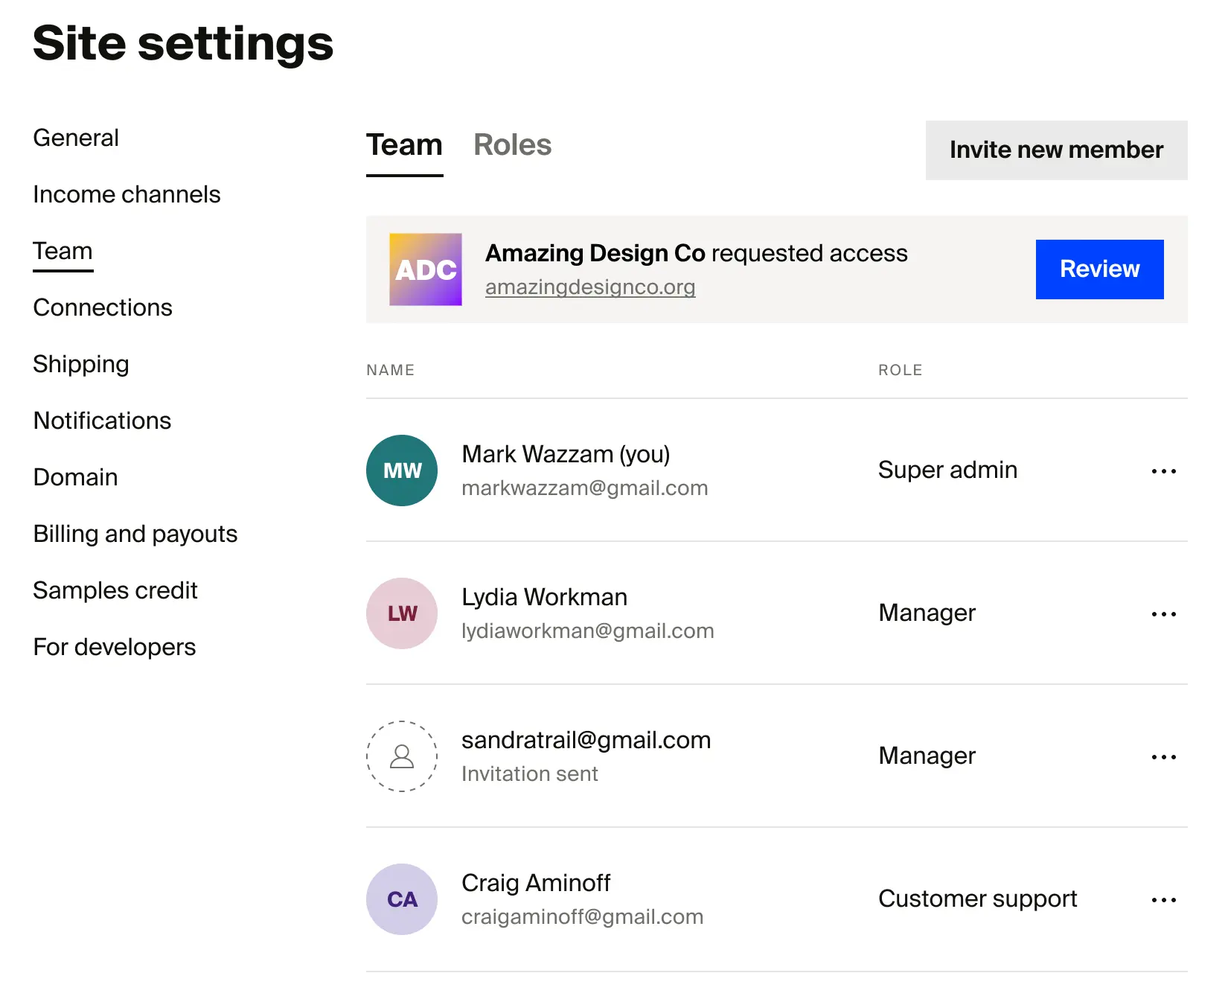Click Mark Wazzam's MW avatar
Screen dimensions: 1228x1005
coord(401,470)
